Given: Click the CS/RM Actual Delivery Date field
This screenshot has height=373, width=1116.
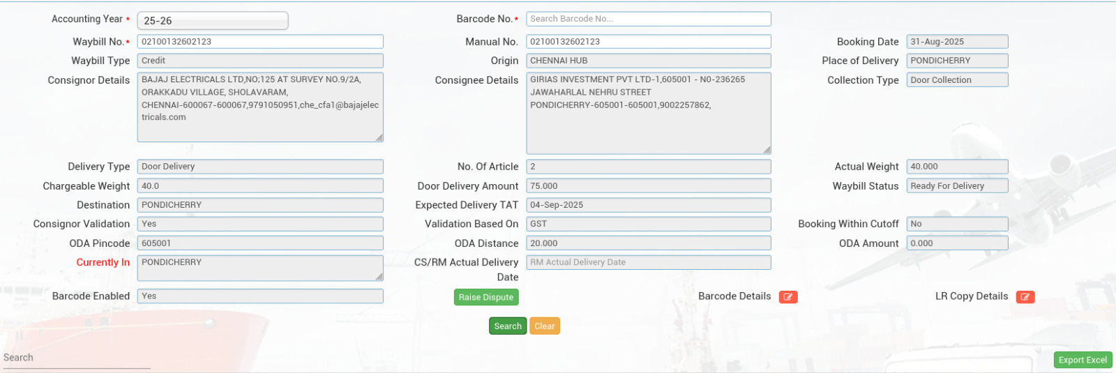Looking at the screenshot, I should [648, 262].
